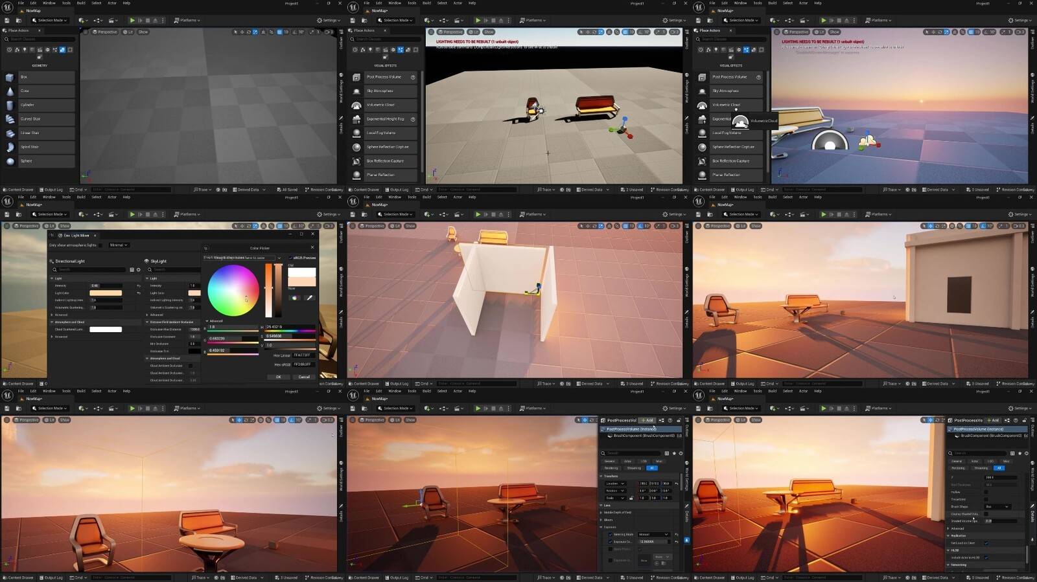Toggle Include Actor in HLOD checkbox
Image resolution: width=1037 pixels, height=582 pixels.
point(986,557)
